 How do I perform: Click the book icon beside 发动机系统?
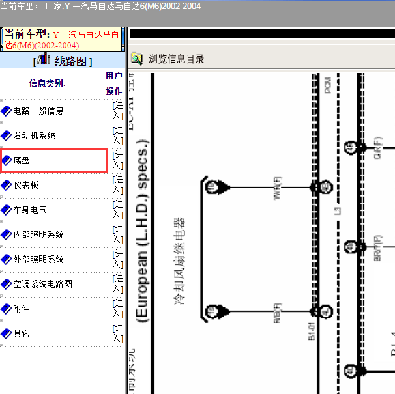pos(7,135)
